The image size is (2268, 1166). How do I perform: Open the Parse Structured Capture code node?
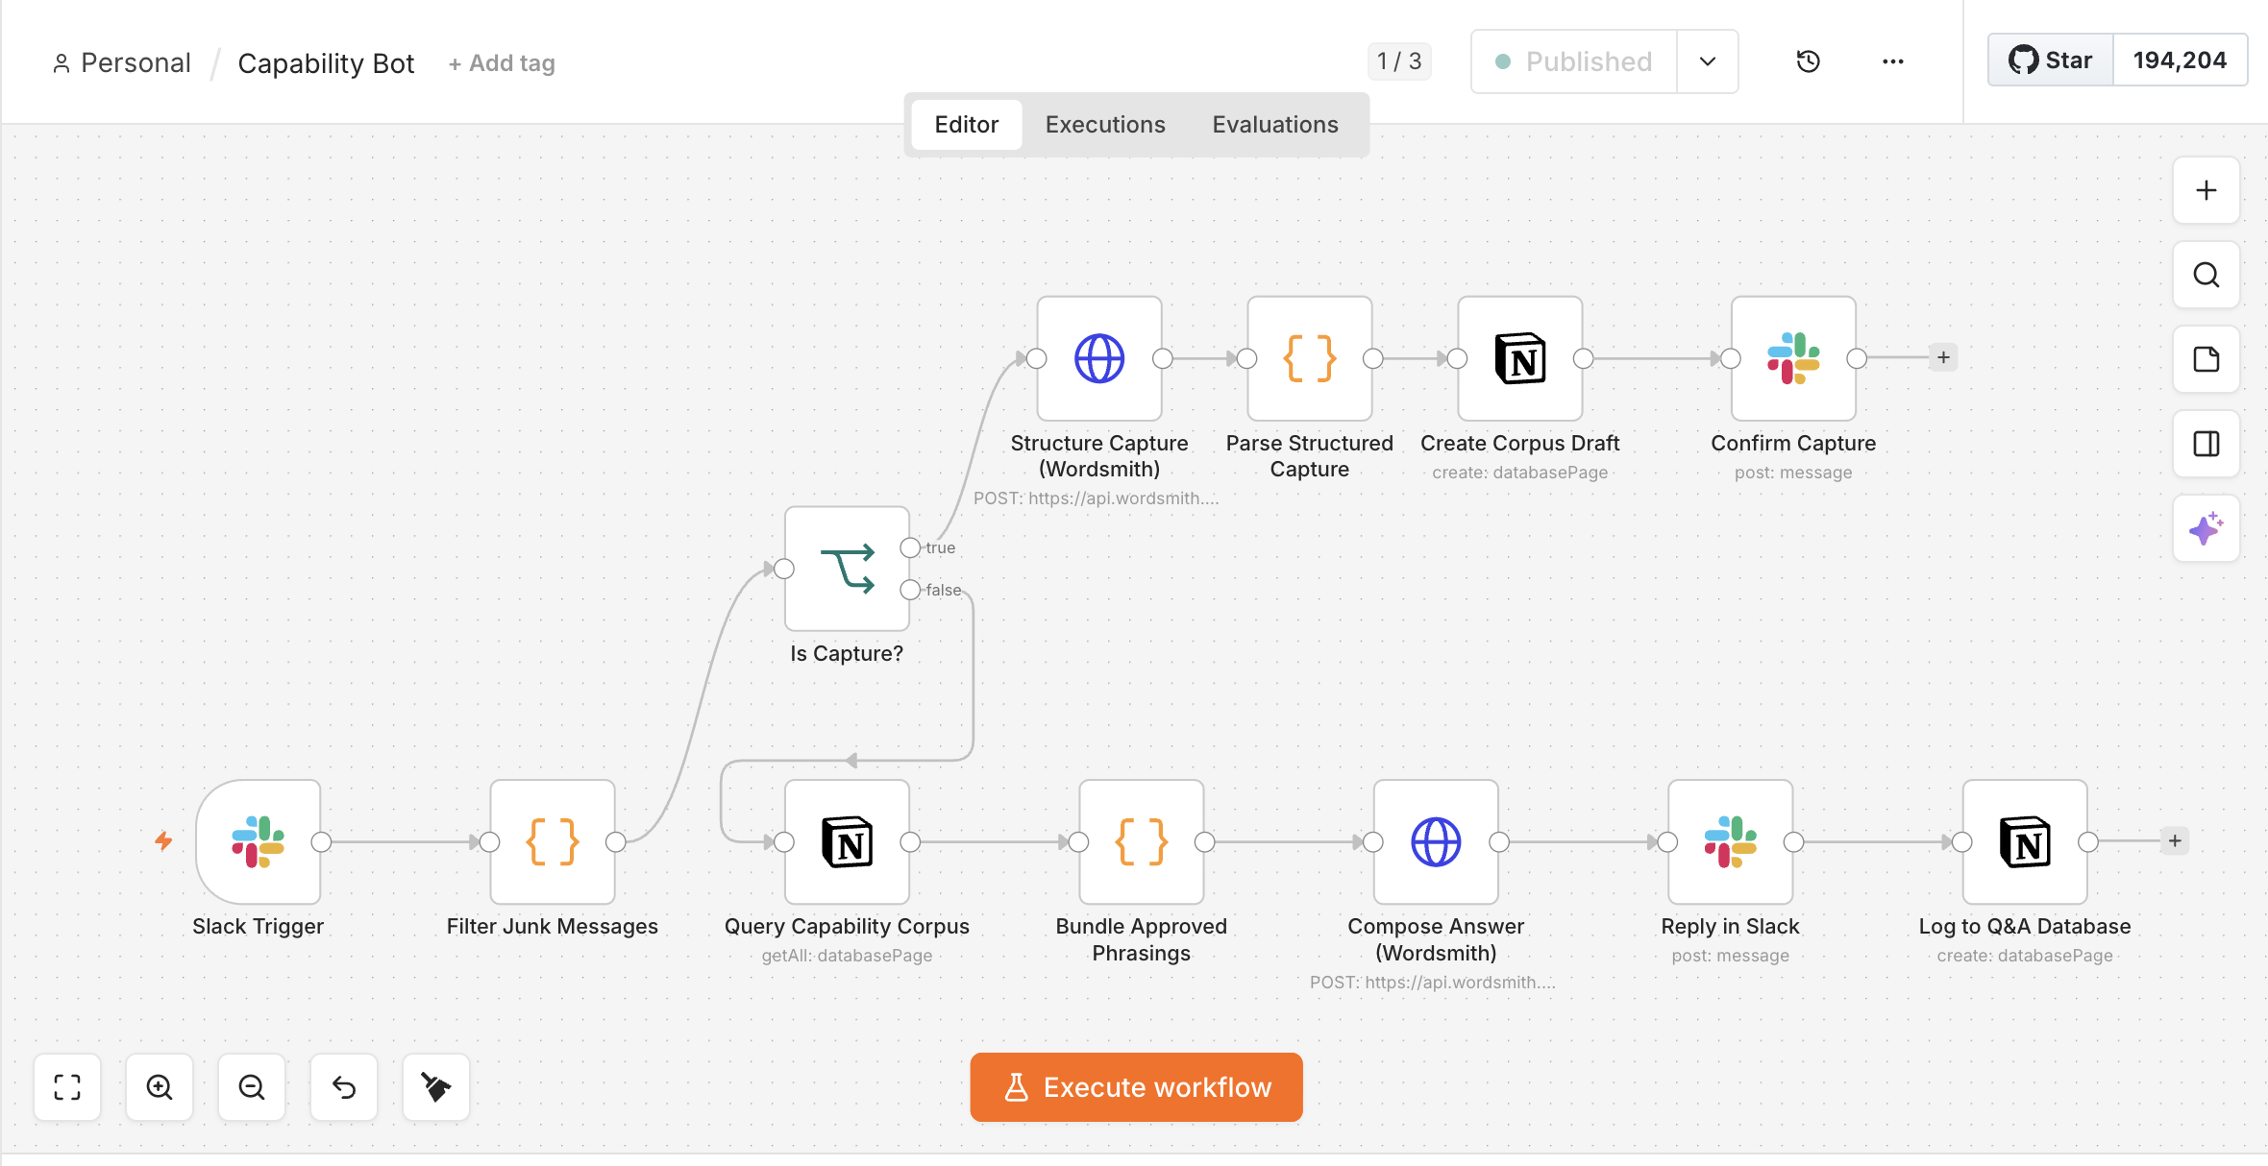1310,358
